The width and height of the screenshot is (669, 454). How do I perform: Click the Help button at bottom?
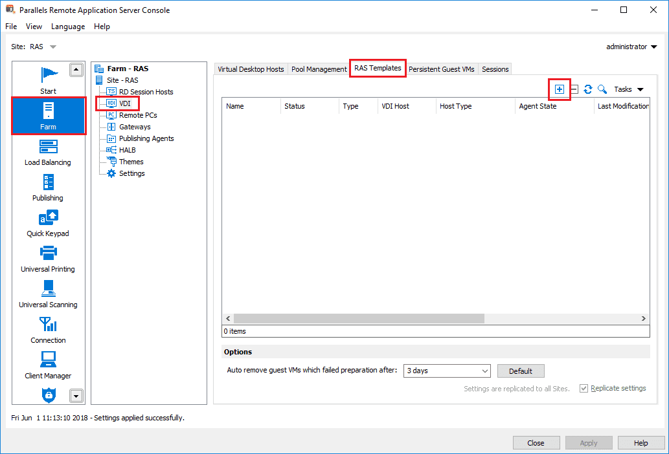pos(641,443)
